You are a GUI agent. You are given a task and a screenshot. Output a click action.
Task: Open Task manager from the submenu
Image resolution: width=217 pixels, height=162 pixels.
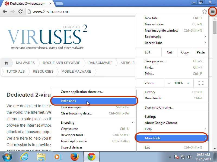[x=94, y=107]
